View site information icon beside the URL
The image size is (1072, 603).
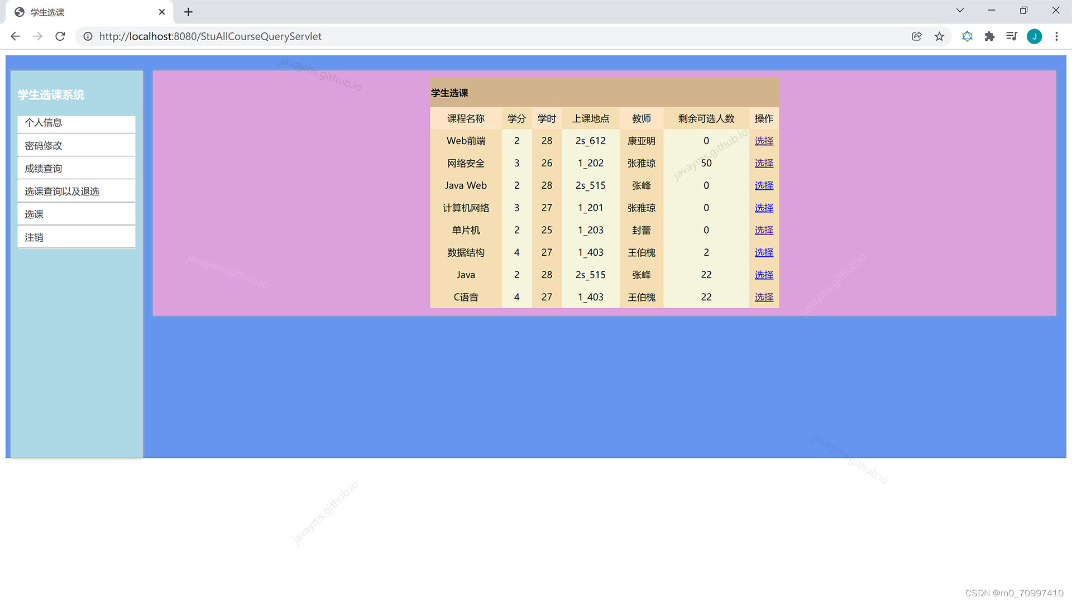coord(88,36)
